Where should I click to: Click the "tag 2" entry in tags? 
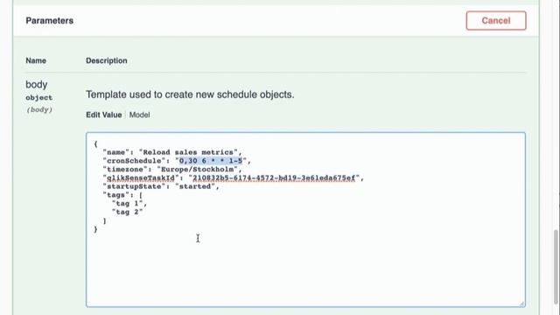(127, 212)
